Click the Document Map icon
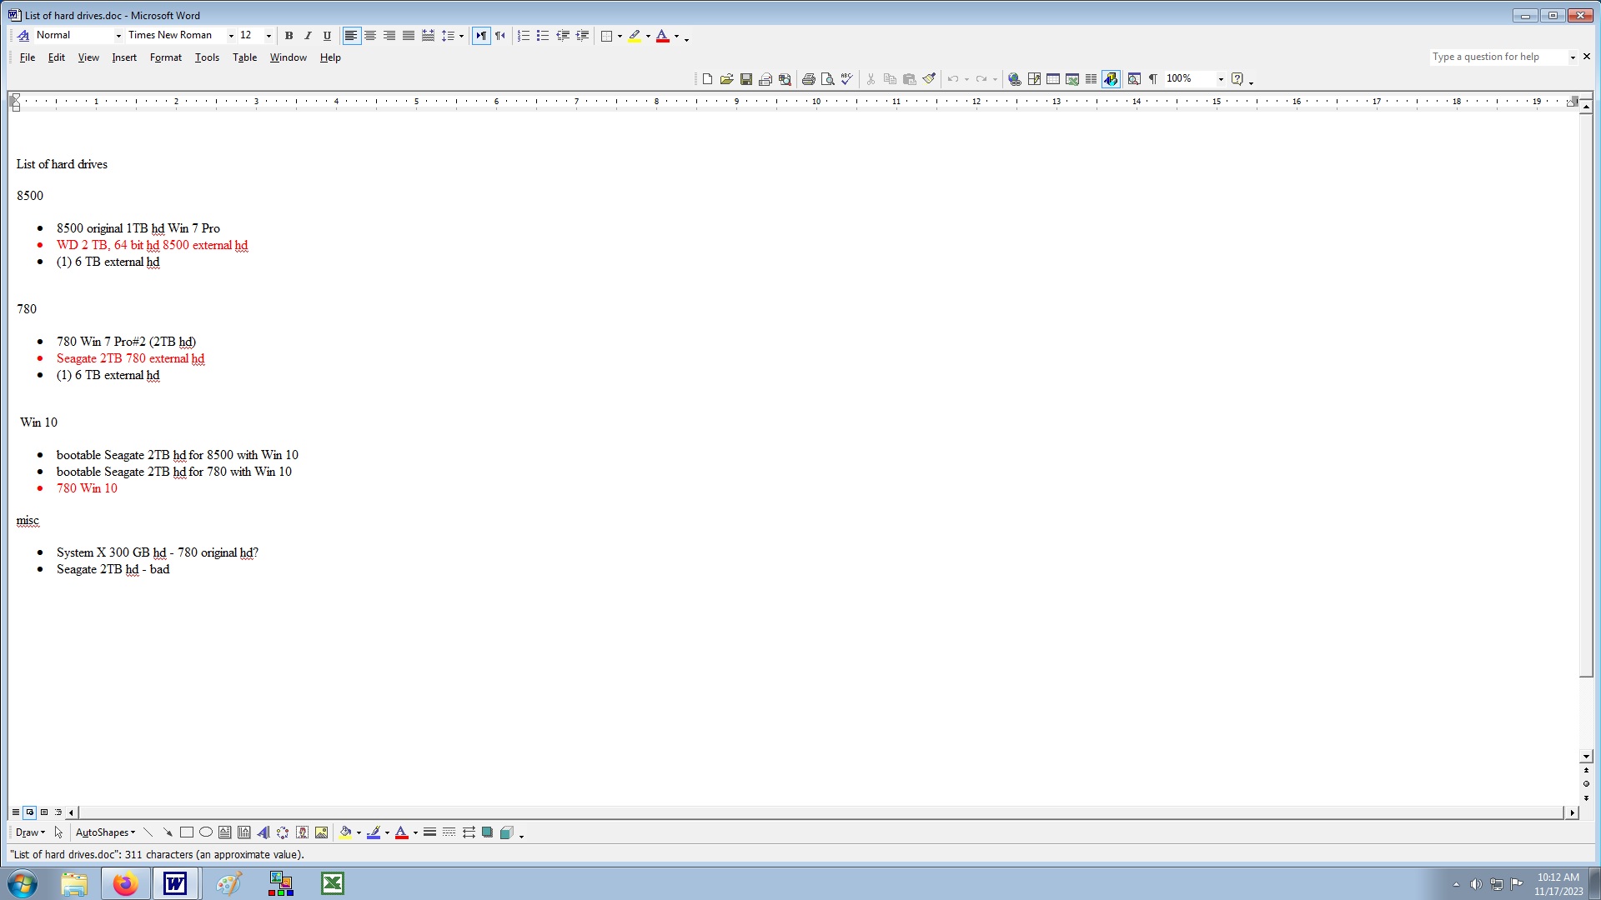 [1134, 79]
